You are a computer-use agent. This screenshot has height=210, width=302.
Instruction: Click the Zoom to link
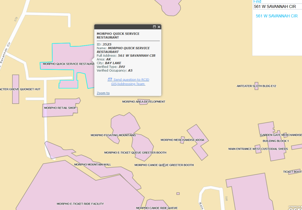click(x=103, y=93)
